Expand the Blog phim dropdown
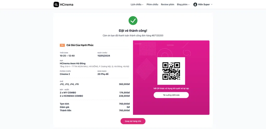266x129 pixels. tap(183, 5)
